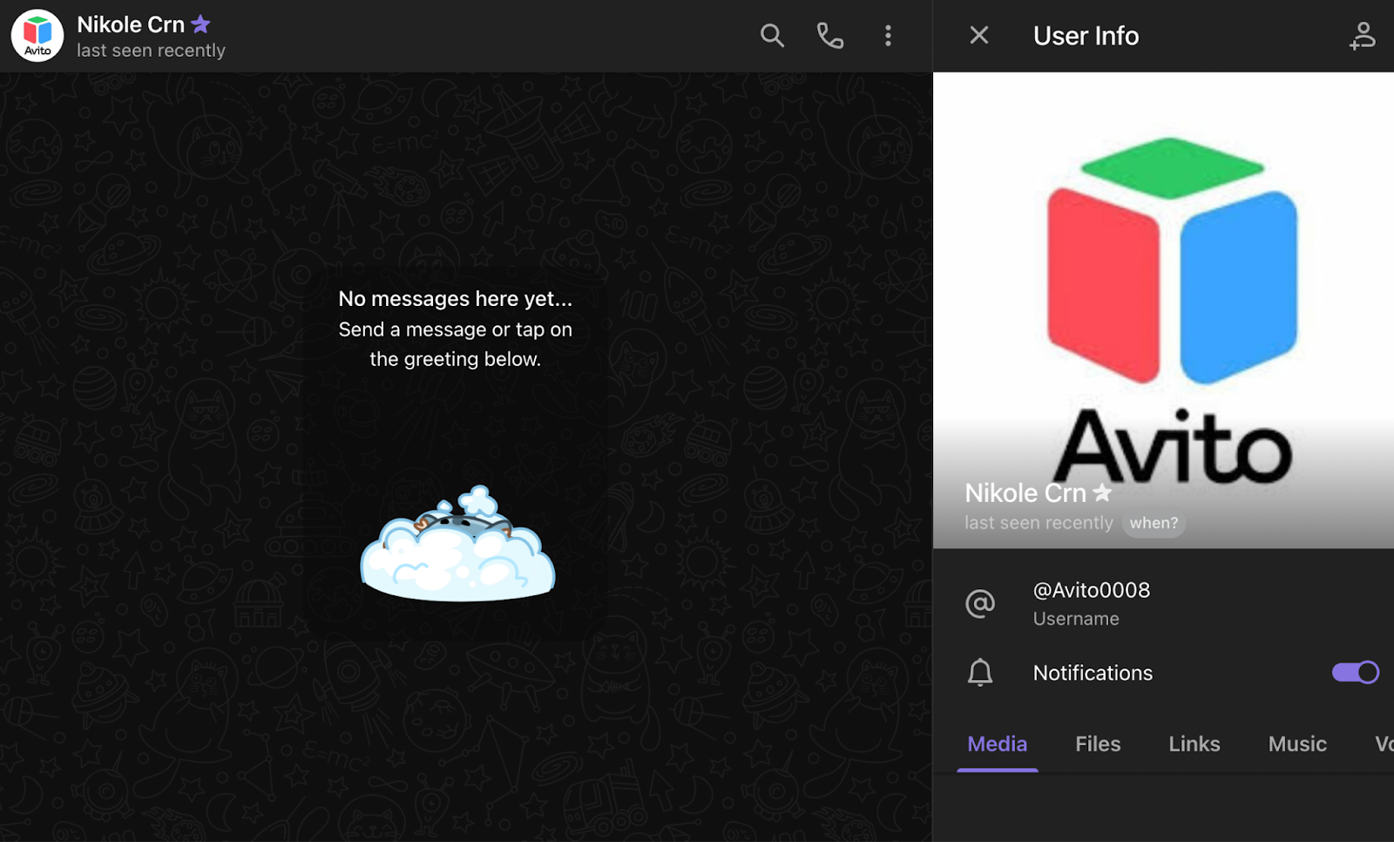Screen dimensions: 1394x842
Task: Select the Media tab
Action: [998, 744]
